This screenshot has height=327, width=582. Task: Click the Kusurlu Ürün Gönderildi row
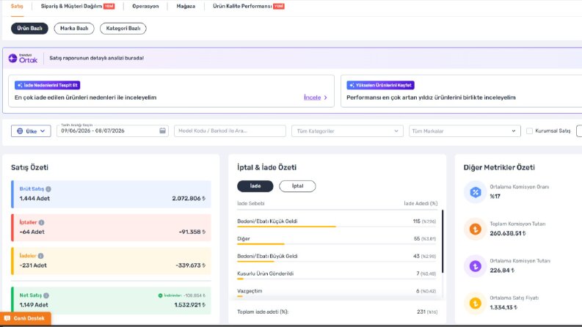tap(337, 273)
